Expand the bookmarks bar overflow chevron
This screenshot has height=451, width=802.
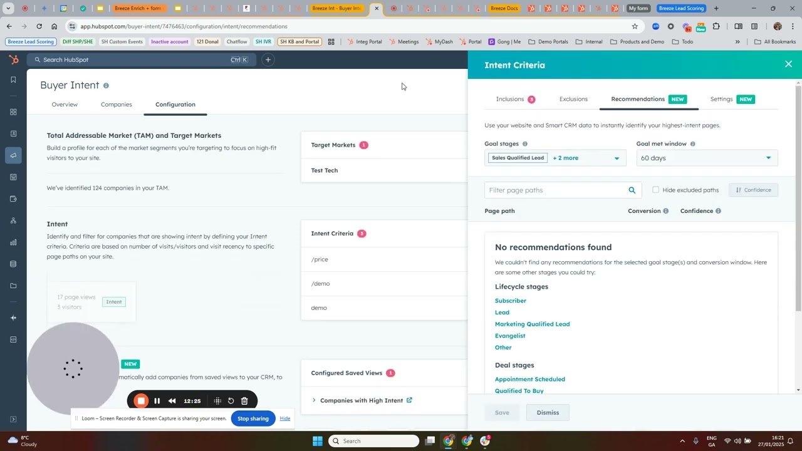[x=737, y=42]
